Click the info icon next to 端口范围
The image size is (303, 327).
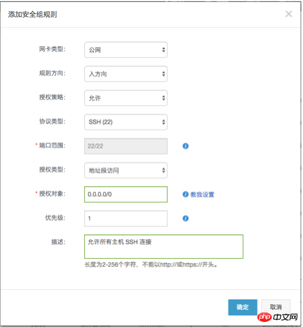tap(186, 146)
